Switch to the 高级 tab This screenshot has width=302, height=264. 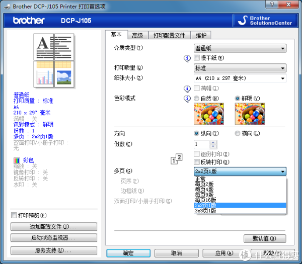pos(137,35)
